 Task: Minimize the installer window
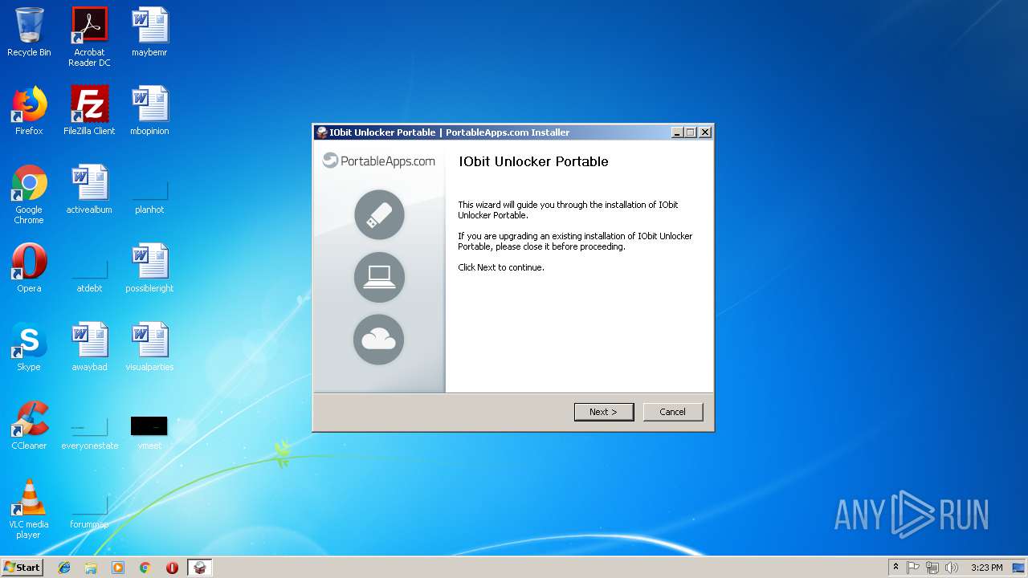[677, 132]
